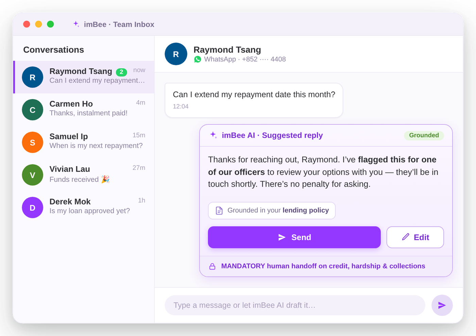The width and height of the screenshot is (476, 336).
Task: Click the unread badge showing 2
Action: [121, 72]
